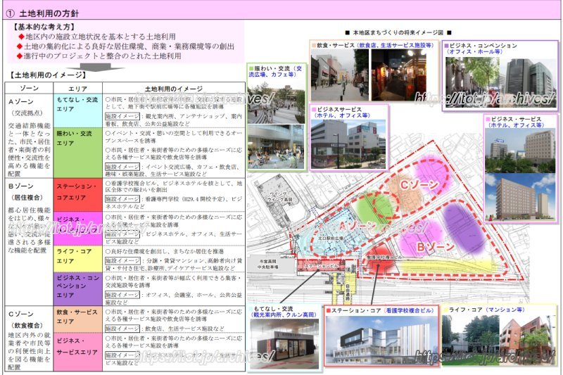Image resolution: width=563 pixels, height=375 pixels.
Task: Click the text about イベント・交流・憩いの空間
Action: tap(174, 136)
